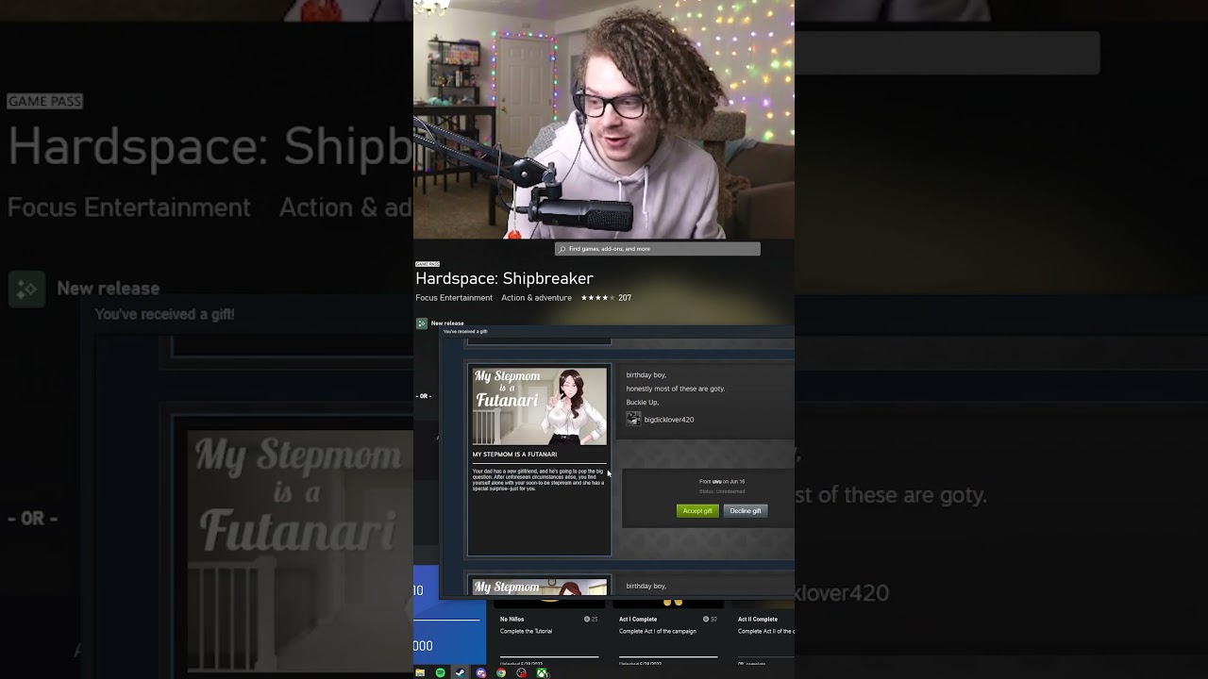Open the gift sender uwu's profile

click(x=717, y=482)
